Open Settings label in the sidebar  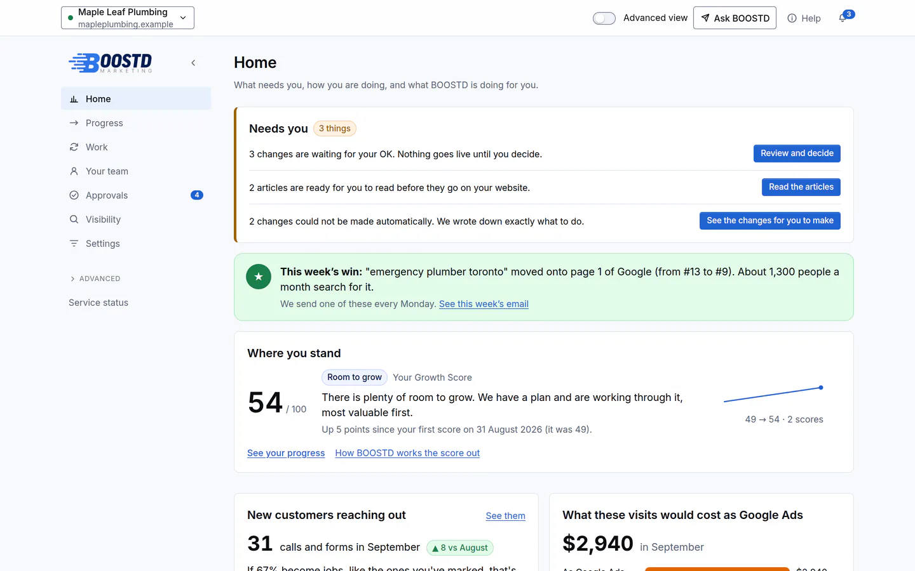[102, 244]
